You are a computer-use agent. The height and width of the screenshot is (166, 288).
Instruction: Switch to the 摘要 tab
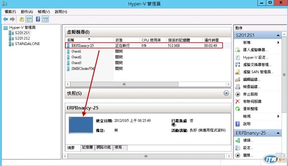73,148
